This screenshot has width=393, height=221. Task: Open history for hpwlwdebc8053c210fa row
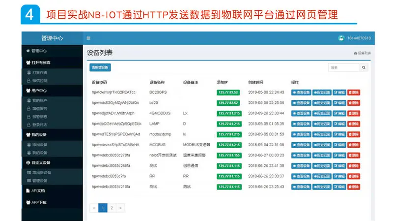[x=322, y=187]
